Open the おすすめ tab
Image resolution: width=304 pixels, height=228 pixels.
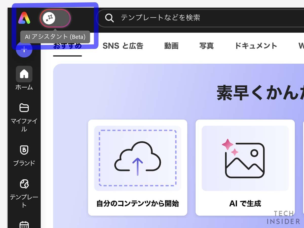click(x=67, y=46)
